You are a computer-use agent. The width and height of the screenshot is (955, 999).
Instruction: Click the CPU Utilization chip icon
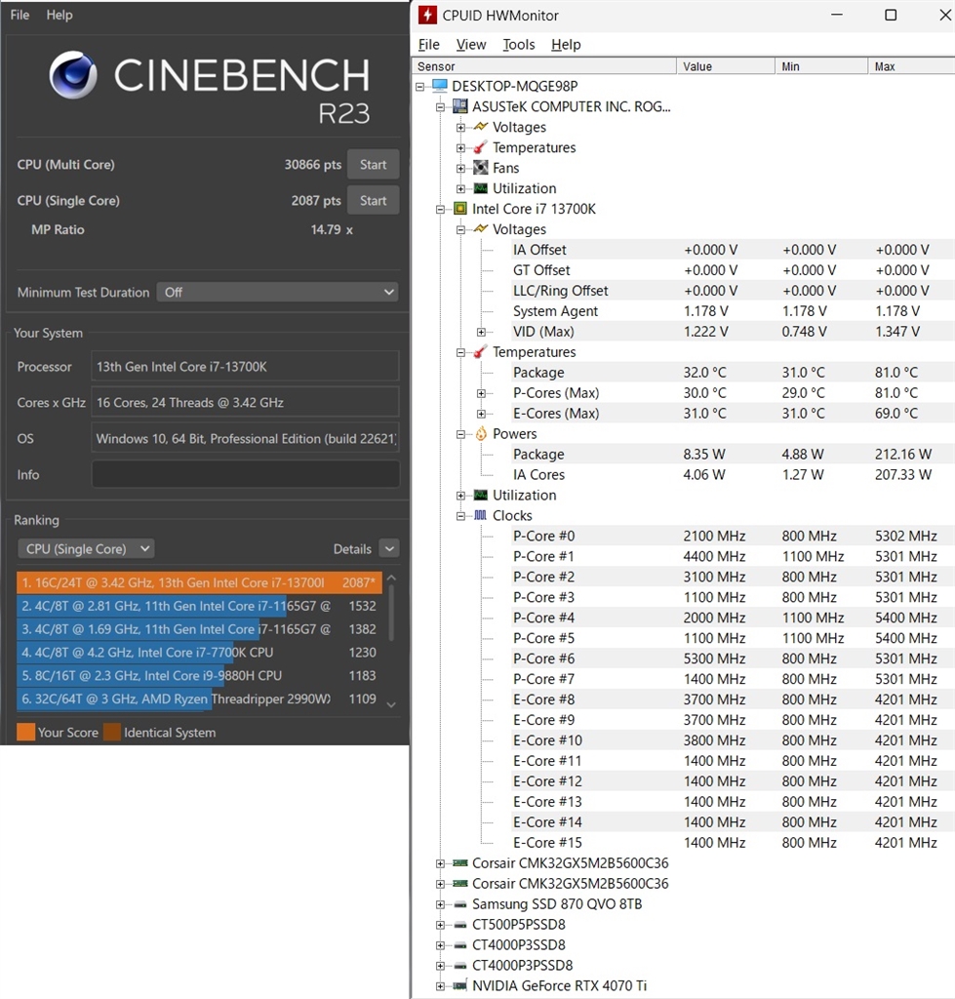coord(480,495)
